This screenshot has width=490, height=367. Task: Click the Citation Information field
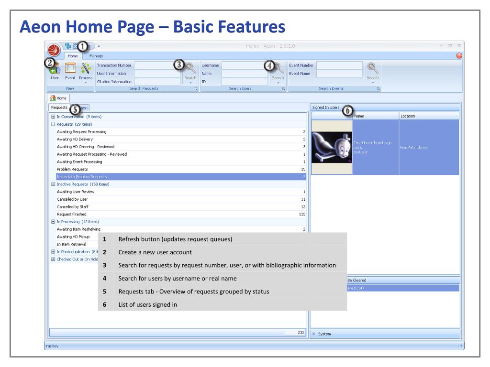coord(157,81)
